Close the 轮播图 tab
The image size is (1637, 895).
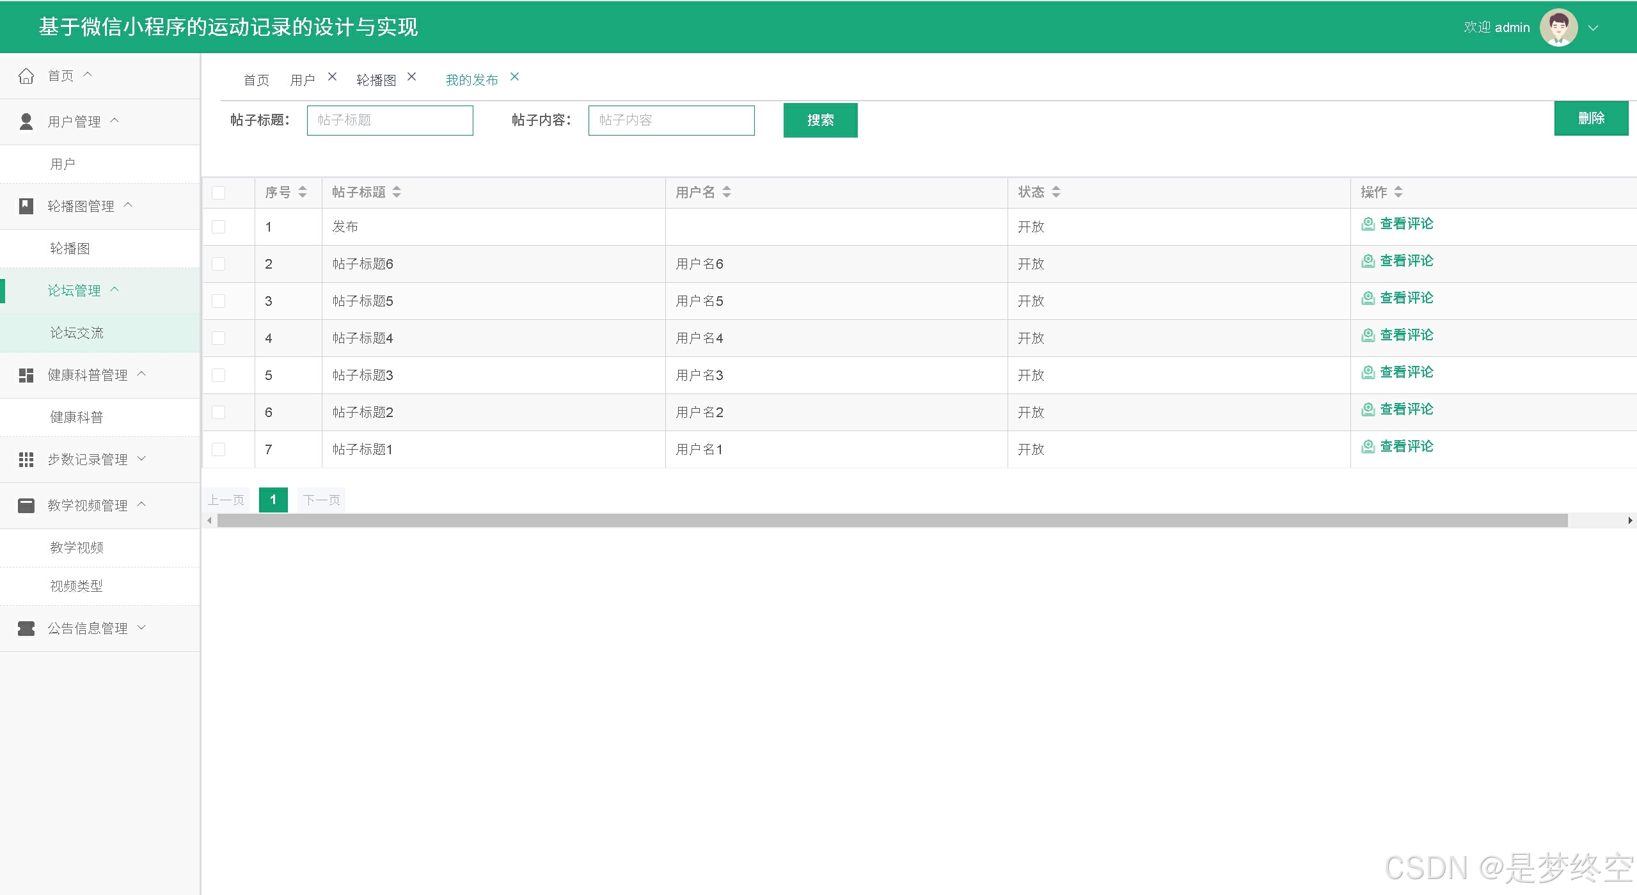pos(412,77)
